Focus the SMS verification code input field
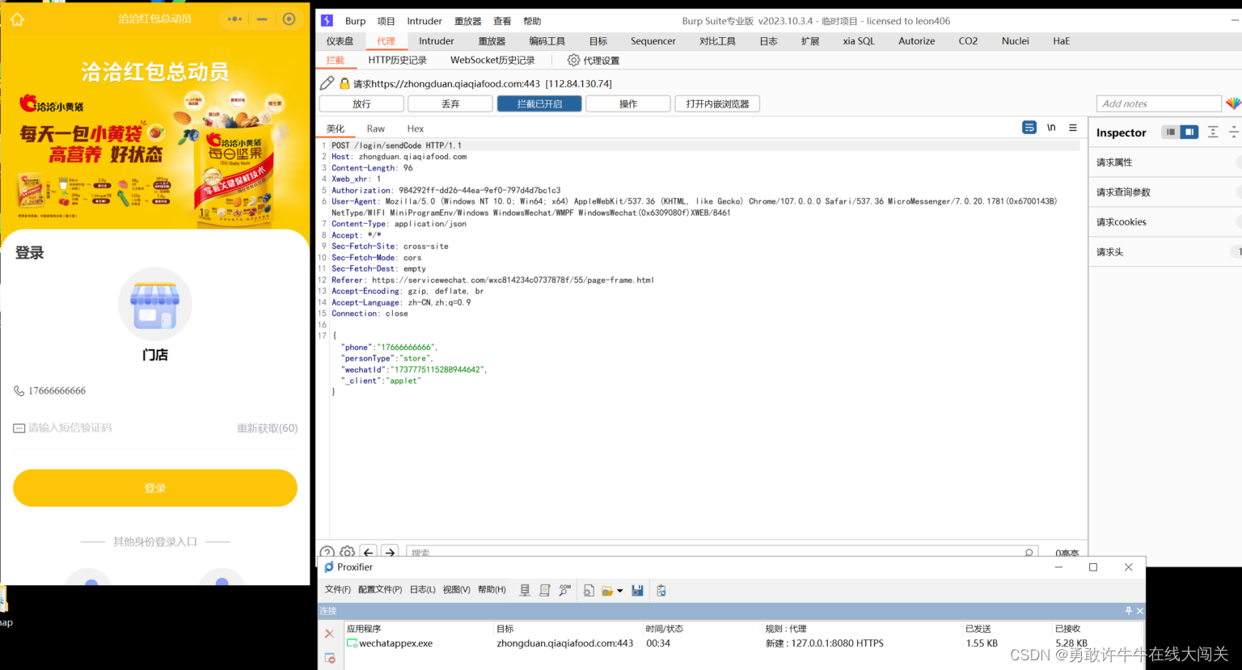1242x670 pixels. [121, 428]
